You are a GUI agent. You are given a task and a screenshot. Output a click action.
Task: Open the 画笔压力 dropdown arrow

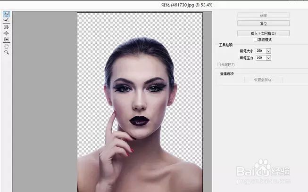(268, 58)
